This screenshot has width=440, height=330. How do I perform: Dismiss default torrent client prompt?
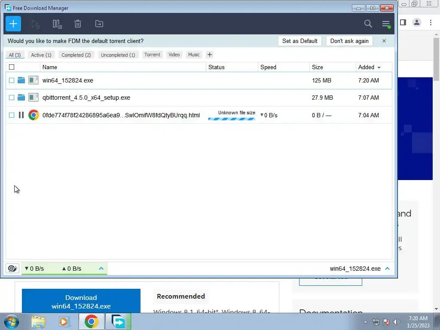384,41
